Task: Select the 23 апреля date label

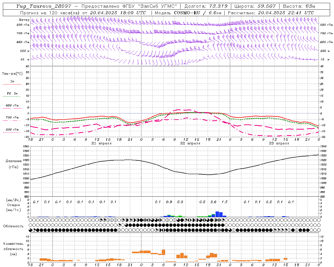Action: (279, 143)
